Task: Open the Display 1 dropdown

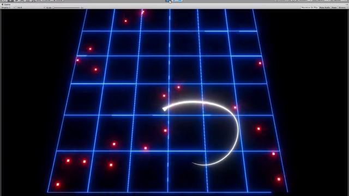Action: pyautogui.click(x=8, y=8)
